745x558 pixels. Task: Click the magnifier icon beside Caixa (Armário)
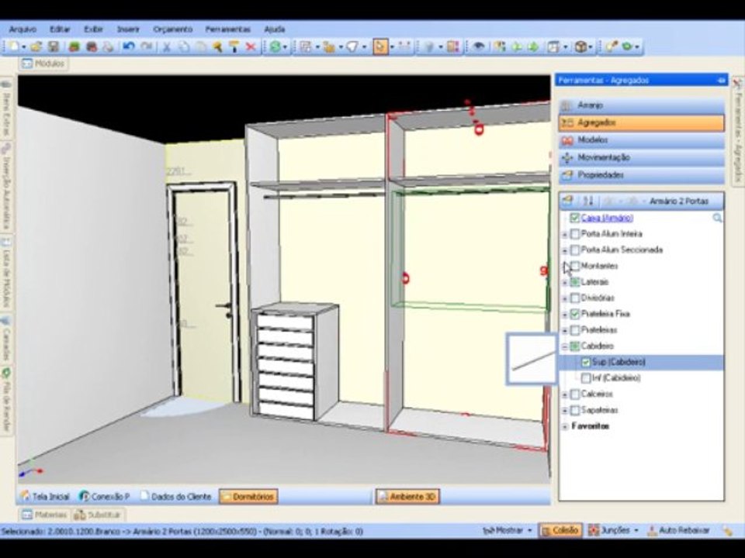tap(717, 218)
